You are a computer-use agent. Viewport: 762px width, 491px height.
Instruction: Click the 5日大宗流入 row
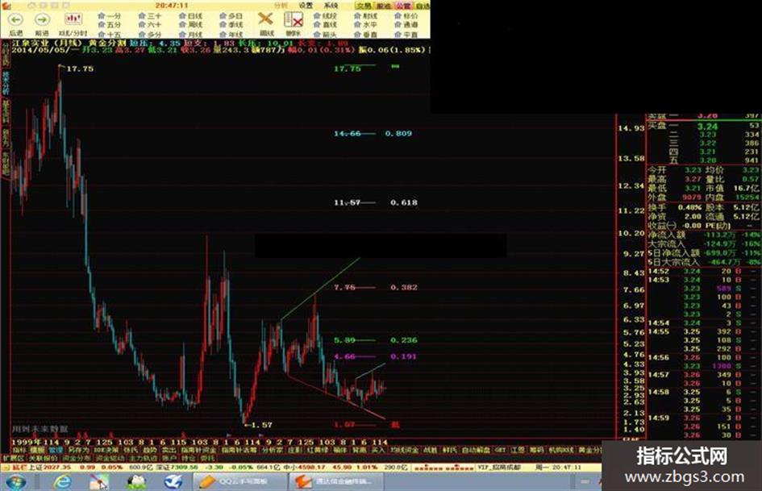(703, 262)
